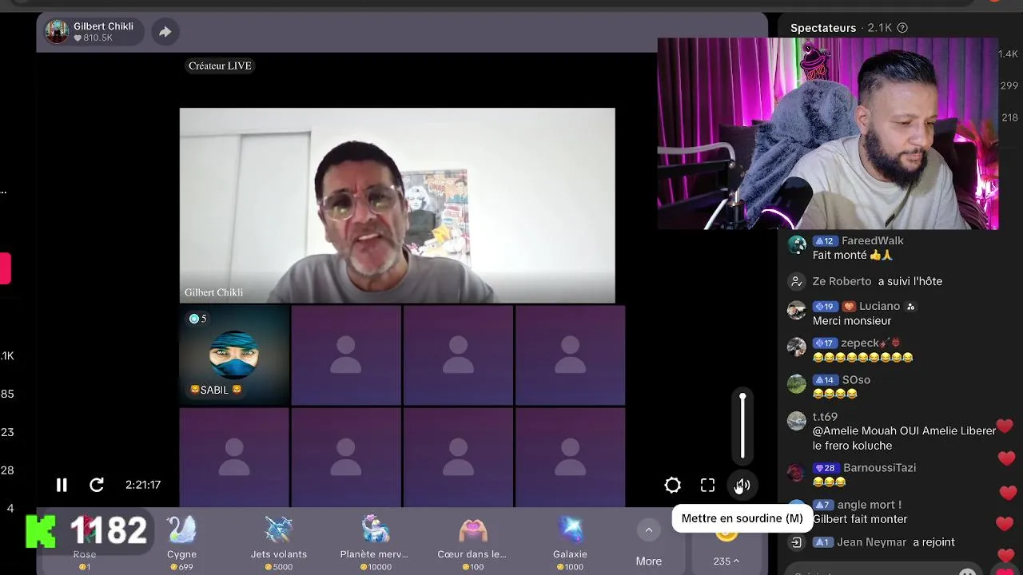Click the t.69 username in chat
The height and width of the screenshot is (575, 1023).
[x=825, y=416]
